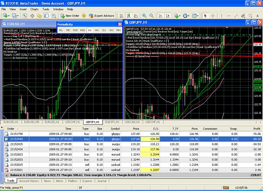Select the Equidistant Channel tool
The height and width of the screenshot is (191, 263).
point(243,16)
